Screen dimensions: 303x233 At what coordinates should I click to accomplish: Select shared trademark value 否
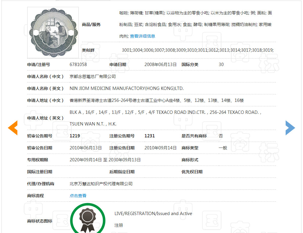(221, 136)
